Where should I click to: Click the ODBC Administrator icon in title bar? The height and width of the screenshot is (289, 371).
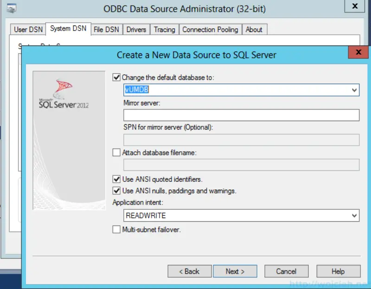13,6
